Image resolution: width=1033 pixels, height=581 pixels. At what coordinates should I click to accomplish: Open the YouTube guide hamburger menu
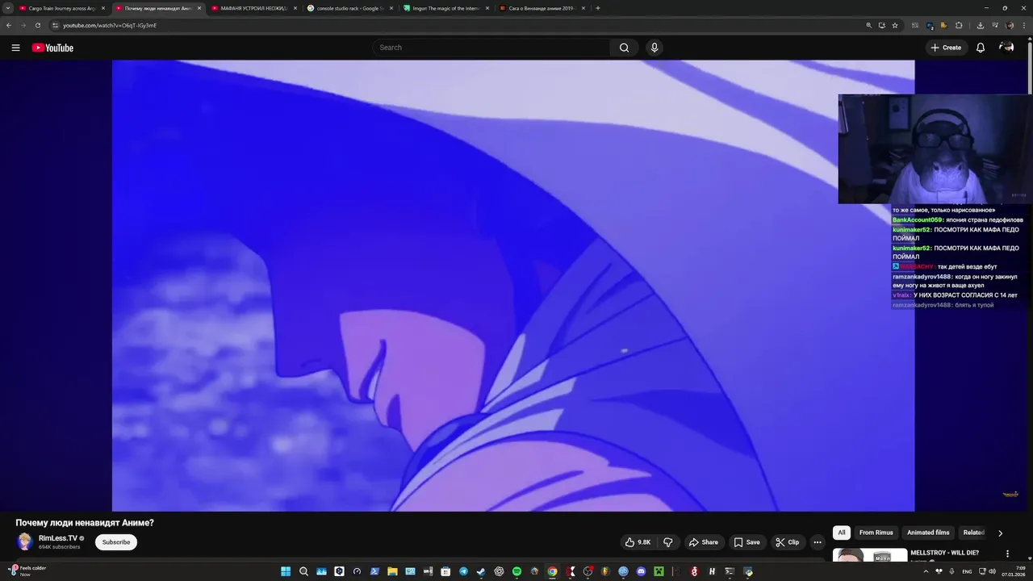[15, 48]
